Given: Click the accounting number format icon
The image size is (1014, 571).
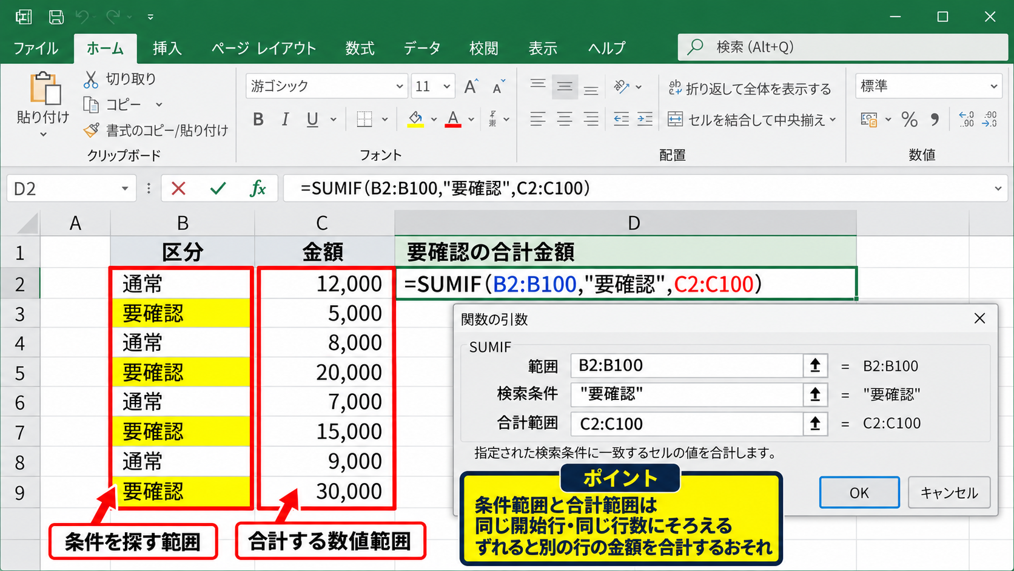Looking at the screenshot, I should pyautogui.click(x=869, y=120).
